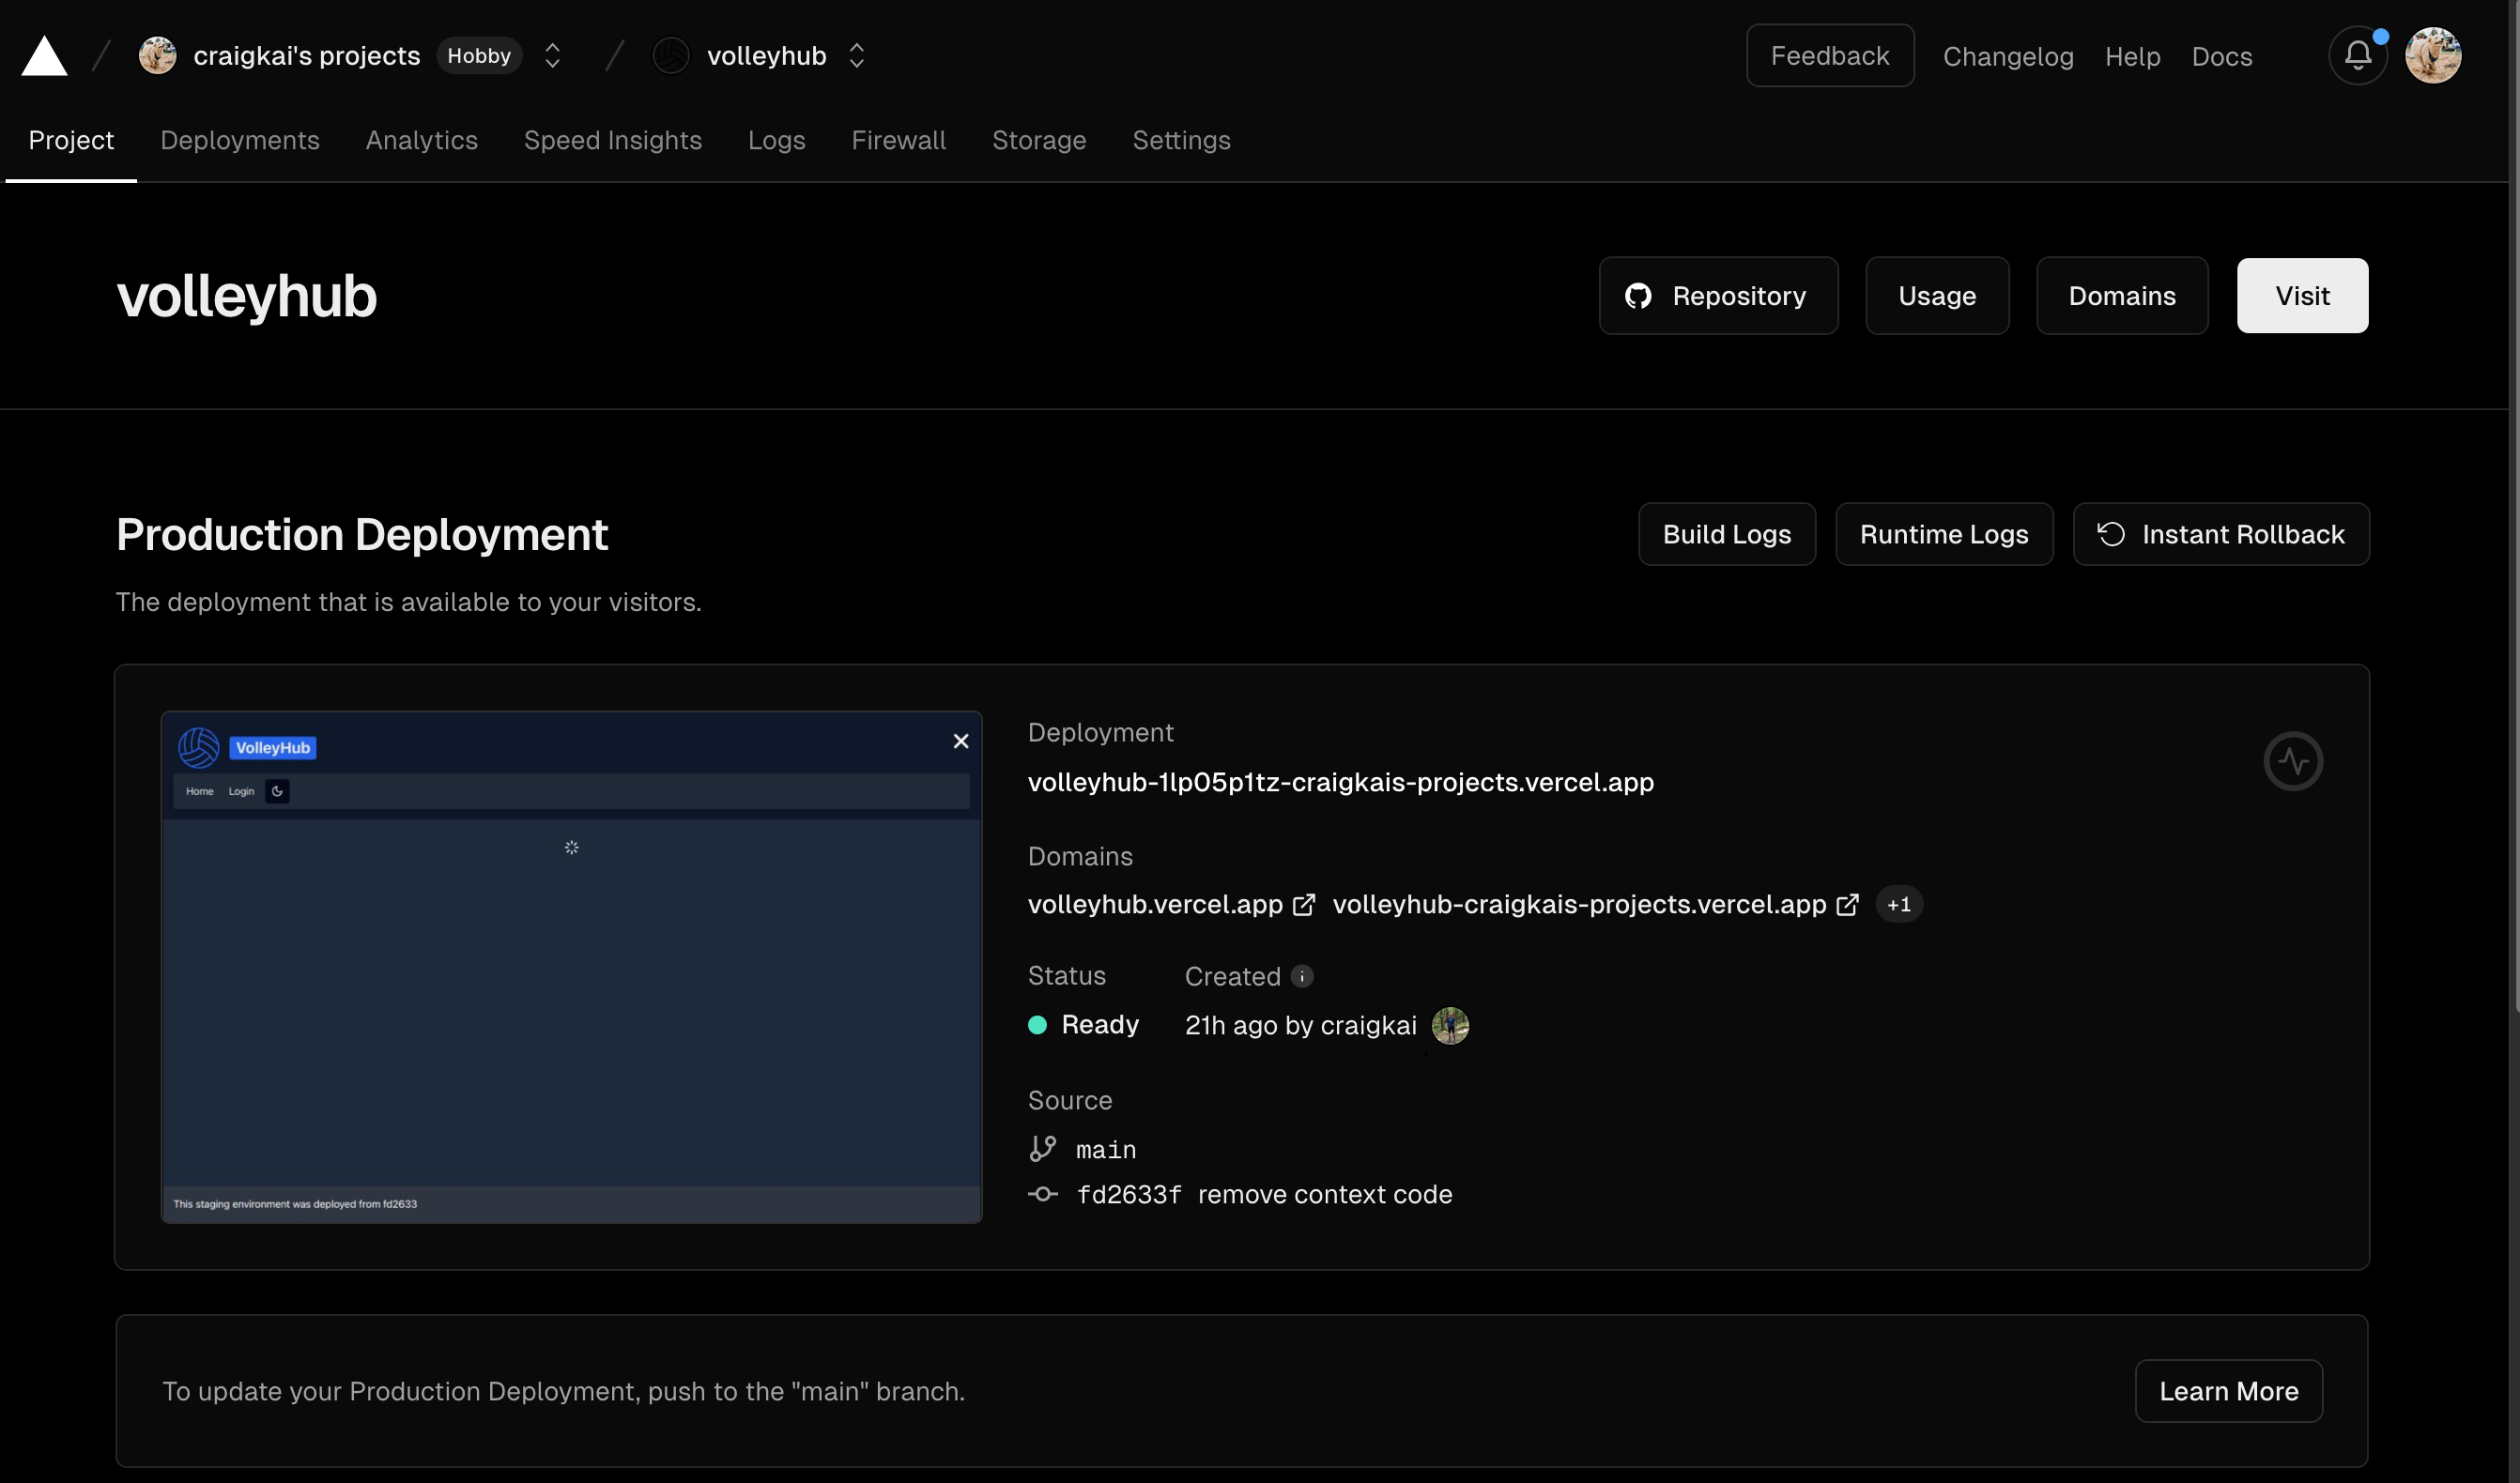Open the Changelog link
Viewport: 2520px width, 1483px height.
2008,57
